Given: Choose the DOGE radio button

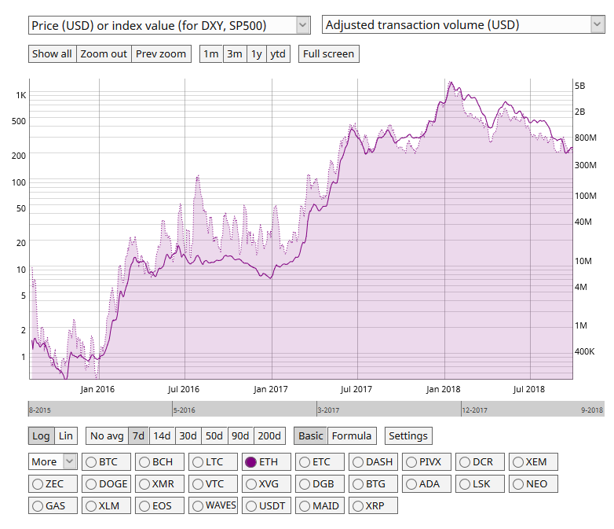Looking at the screenshot, I should pyautogui.click(x=91, y=484).
